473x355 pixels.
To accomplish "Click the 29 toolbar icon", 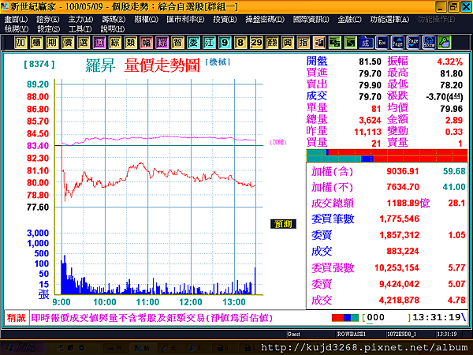I will click(256, 43).
